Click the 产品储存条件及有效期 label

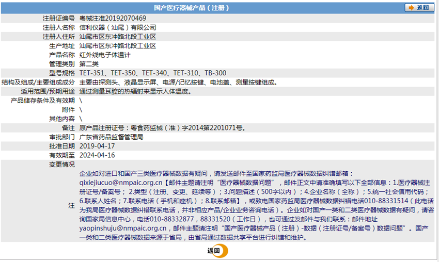click(x=42, y=101)
